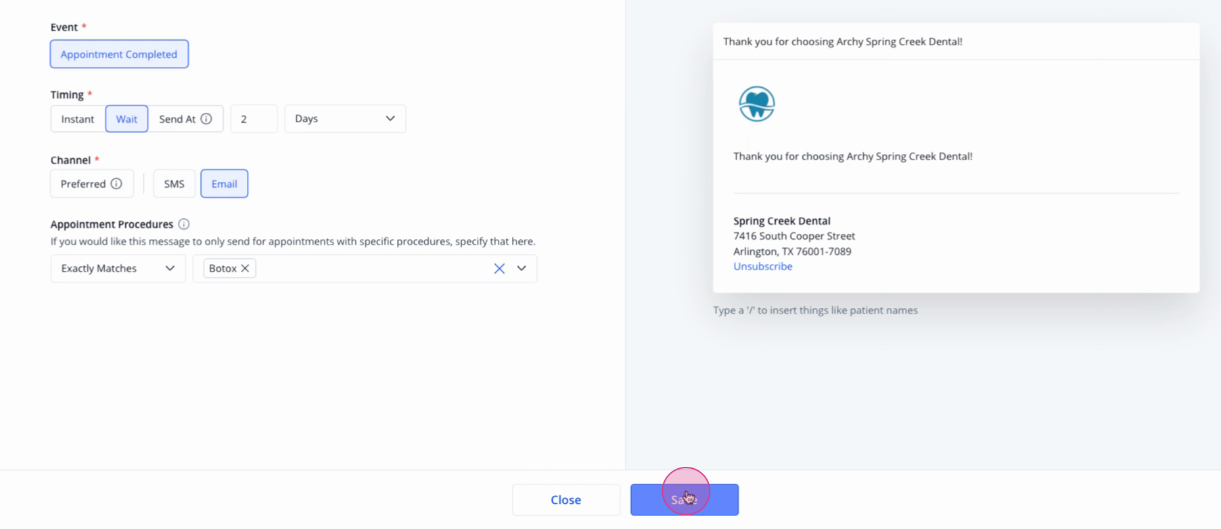The height and width of the screenshot is (529, 1221).
Task: Click the 7416 South Cooper Street address
Action: point(793,236)
